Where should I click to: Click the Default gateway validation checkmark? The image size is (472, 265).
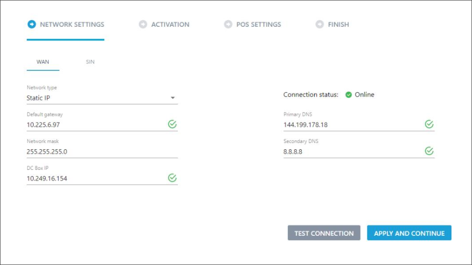click(x=172, y=124)
